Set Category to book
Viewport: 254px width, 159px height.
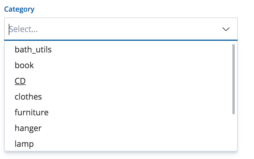(x=25, y=65)
